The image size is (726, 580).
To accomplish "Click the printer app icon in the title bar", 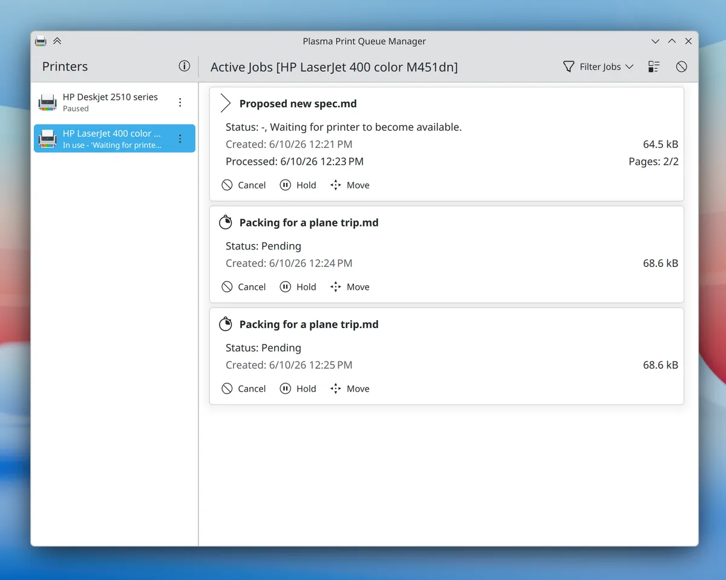I will pos(41,41).
